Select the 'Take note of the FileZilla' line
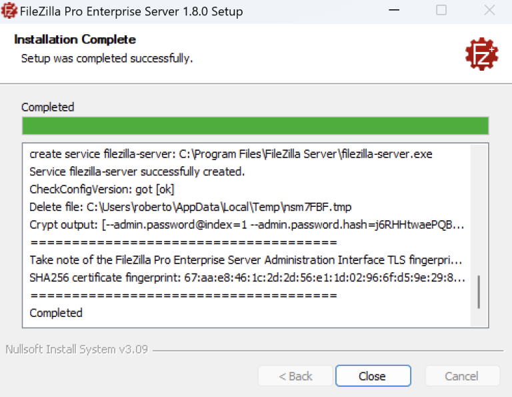Viewport: 512px width, 397px height. click(x=245, y=260)
